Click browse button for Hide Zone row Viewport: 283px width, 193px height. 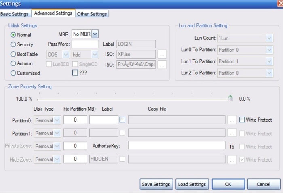coord(232,159)
